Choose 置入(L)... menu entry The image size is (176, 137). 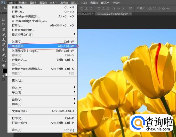point(42,80)
